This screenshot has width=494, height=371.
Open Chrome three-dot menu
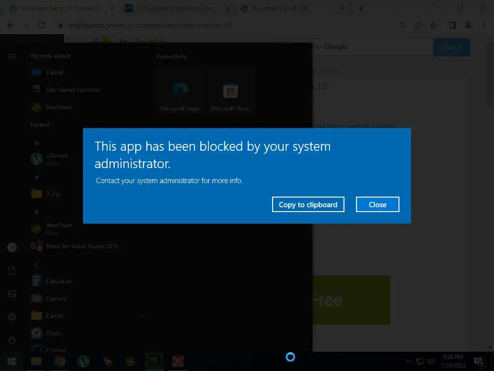click(483, 25)
